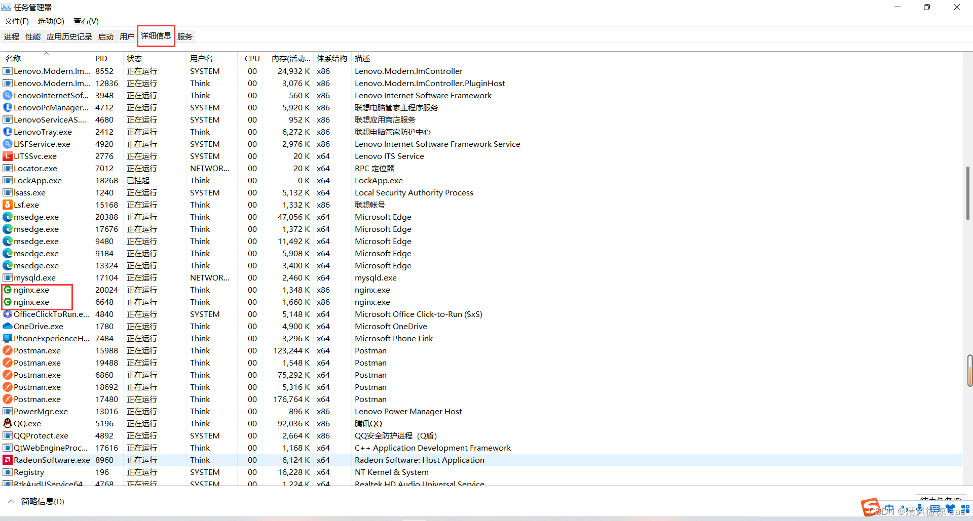Click the LockApp.exe process icon
This screenshot has height=521, width=973.
pos(8,180)
